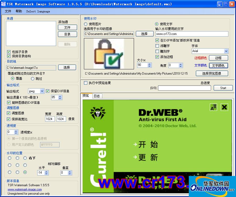The image size is (236, 197).
Task: Enable the 执行中预览结果 checkbox
Action: [x=86, y=83]
